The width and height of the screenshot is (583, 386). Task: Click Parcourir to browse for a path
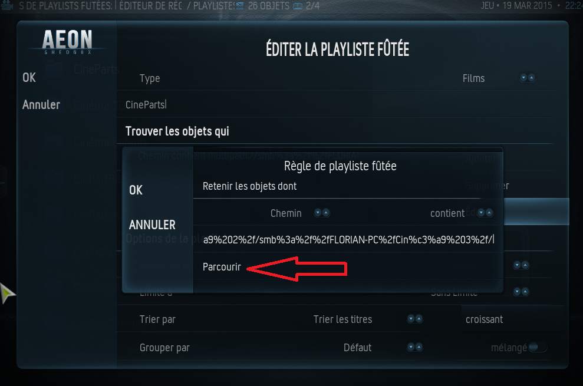[x=222, y=267]
